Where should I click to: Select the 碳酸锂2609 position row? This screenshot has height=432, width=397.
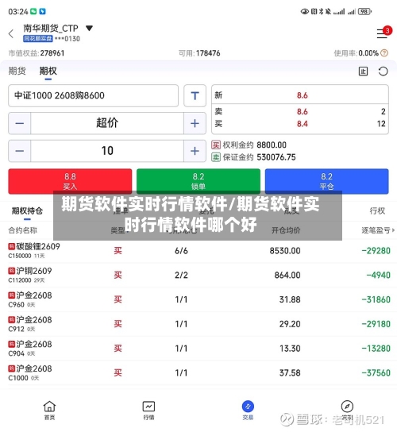click(198, 251)
